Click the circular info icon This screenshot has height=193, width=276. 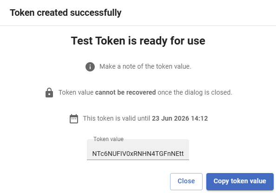90,67
